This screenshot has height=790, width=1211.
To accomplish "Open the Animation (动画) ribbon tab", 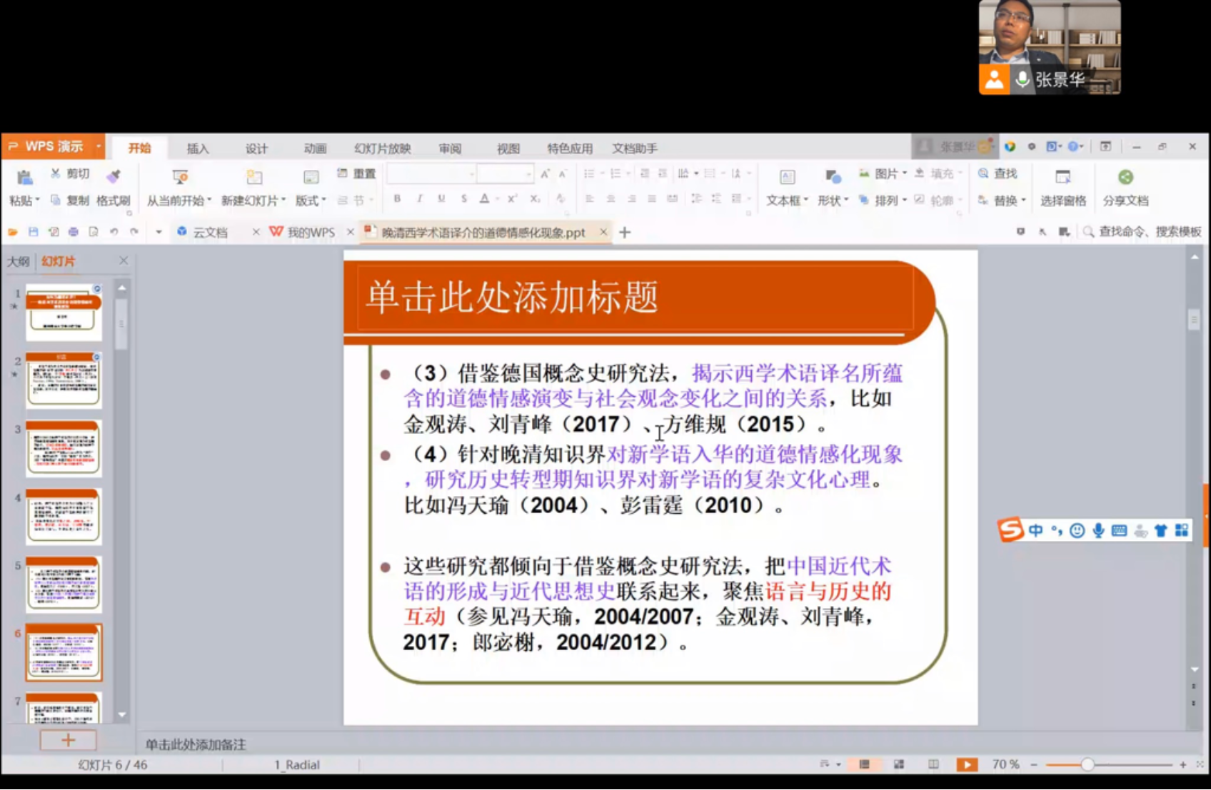I will pos(315,148).
